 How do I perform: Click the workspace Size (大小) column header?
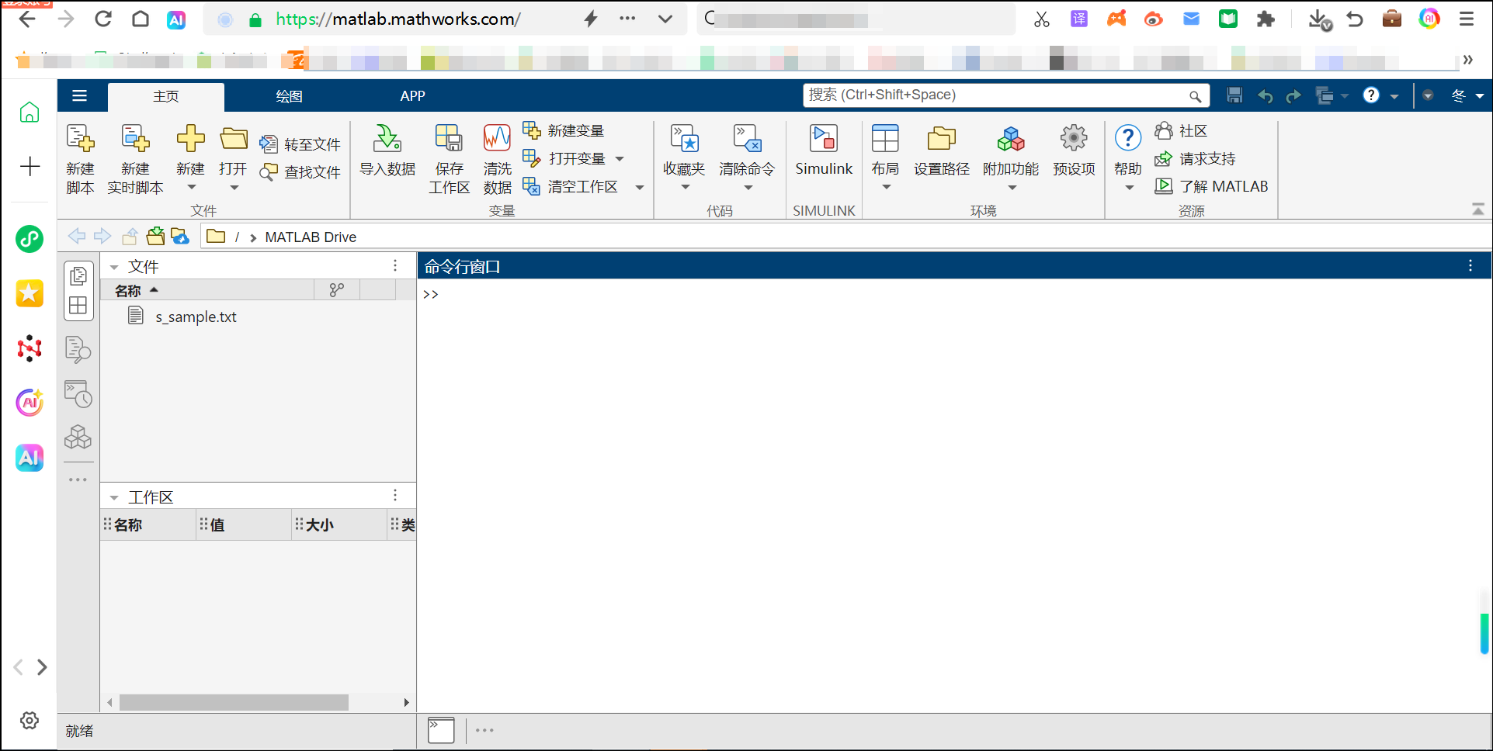coord(339,525)
